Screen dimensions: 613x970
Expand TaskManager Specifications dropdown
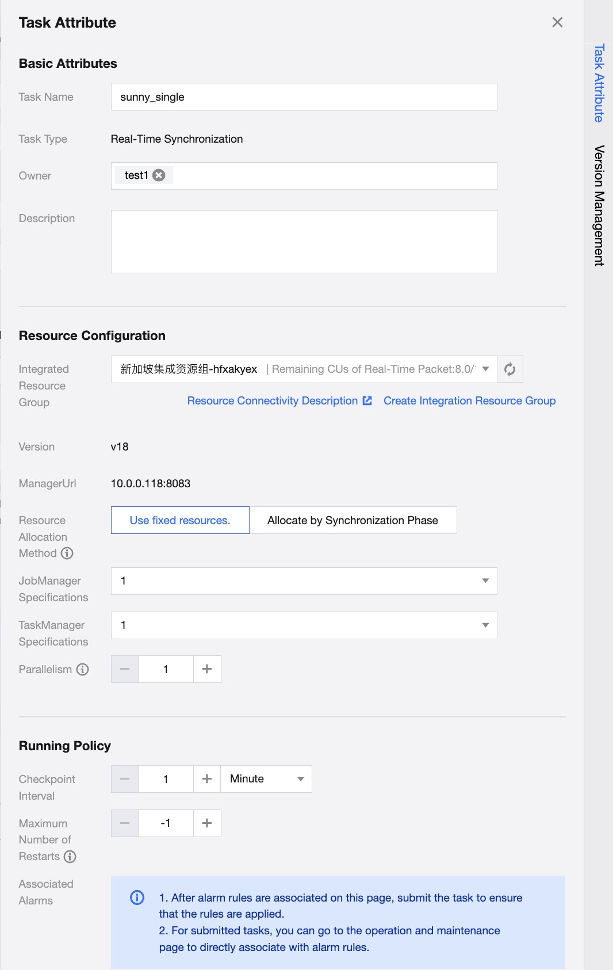coord(485,625)
